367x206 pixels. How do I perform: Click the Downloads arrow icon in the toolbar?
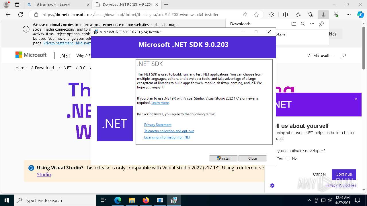[323, 15]
